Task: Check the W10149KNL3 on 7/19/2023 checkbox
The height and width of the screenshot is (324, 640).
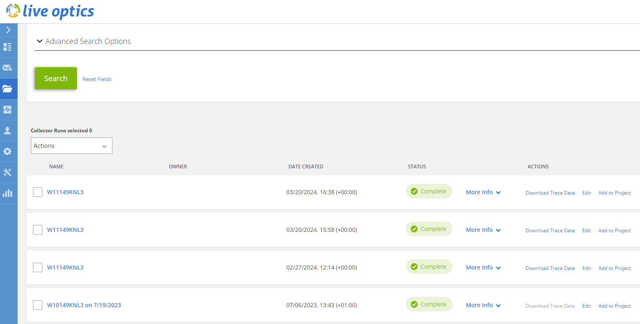Action: point(38,305)
